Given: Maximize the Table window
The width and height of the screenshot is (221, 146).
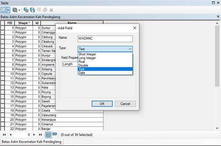Looking at the screenshot, I should [x=213, y=3].
